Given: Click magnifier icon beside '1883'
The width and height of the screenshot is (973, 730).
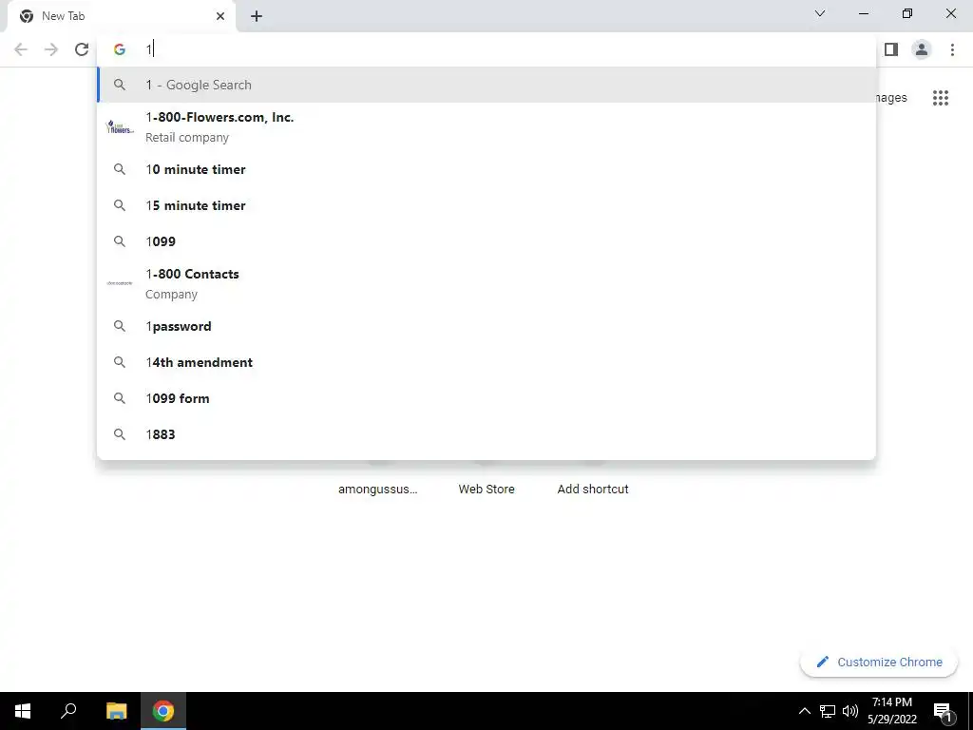Looking at the screenshot, I should click(119, 434).
